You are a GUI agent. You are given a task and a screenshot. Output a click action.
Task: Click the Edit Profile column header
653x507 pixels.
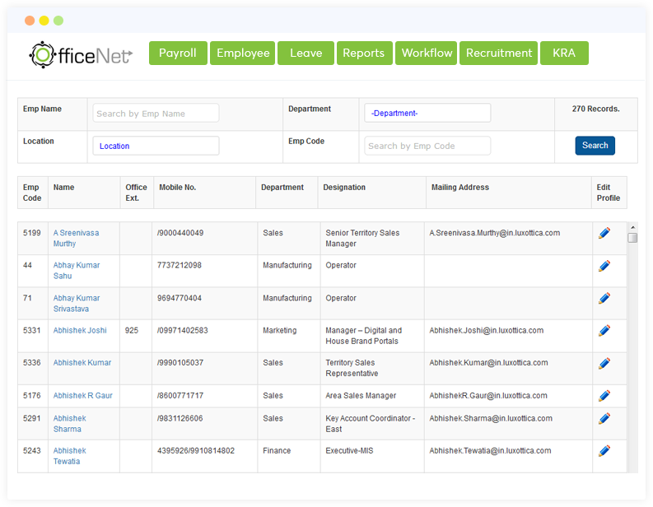(609, 193)
